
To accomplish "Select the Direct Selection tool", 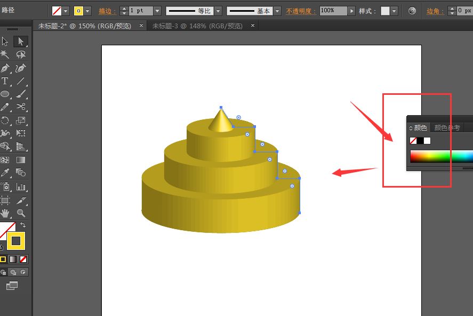I will 20,42.
